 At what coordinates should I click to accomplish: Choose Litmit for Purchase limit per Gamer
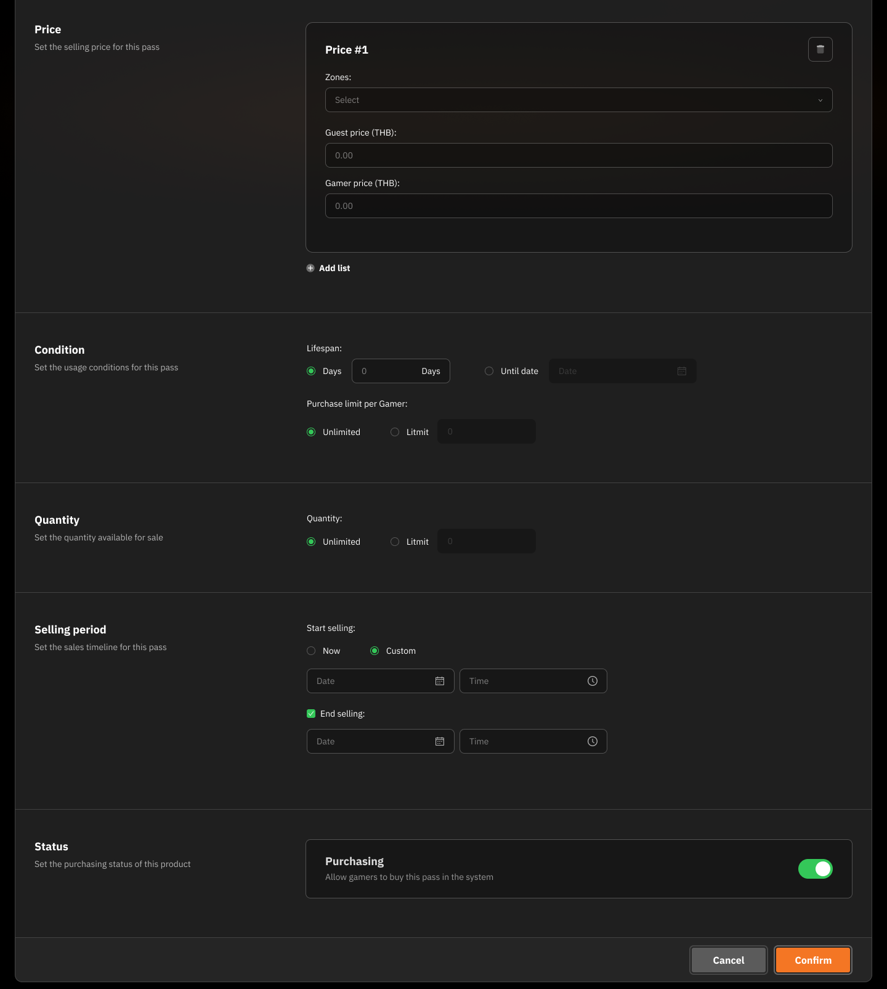(x=395, y=432)
